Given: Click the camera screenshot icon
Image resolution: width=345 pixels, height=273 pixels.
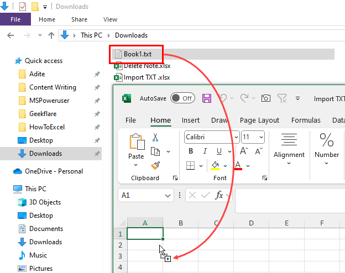Looking at the screenshot, I should (x=265, y=98).
